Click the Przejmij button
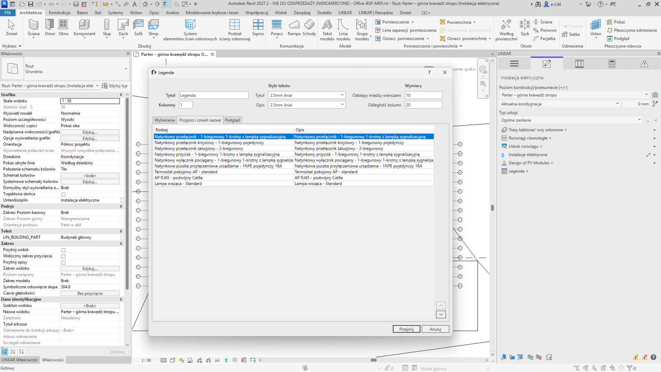 coord(406,329)
